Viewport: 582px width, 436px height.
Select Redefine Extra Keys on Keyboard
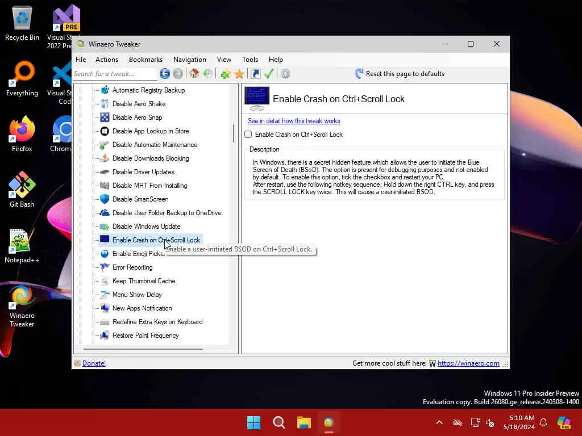coord(157,322)
